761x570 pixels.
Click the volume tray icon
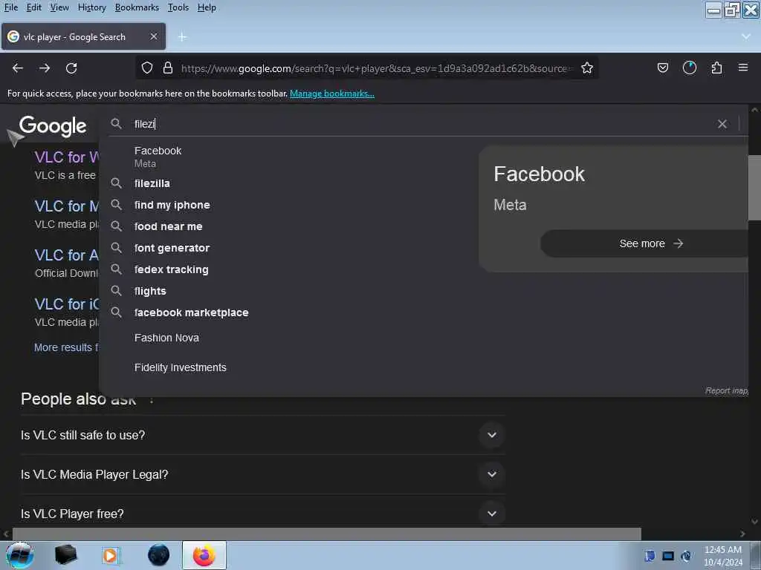tap(686, 556)
